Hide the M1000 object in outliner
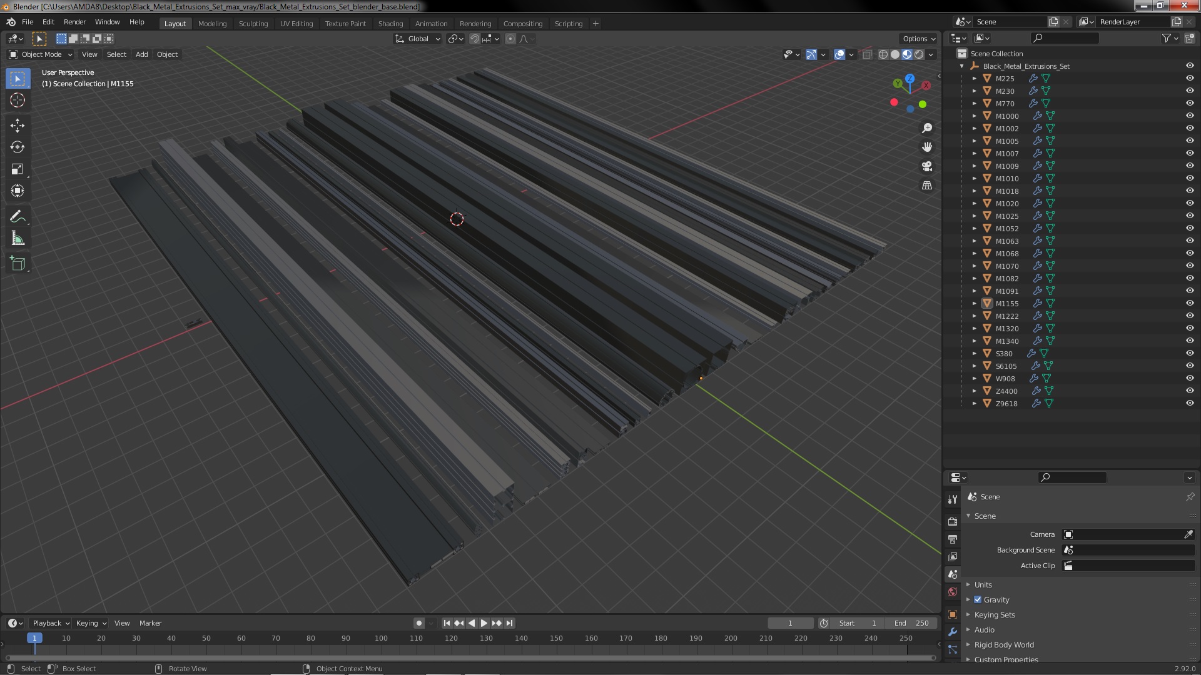The image size is (1201, 675). (x=1190, y=116)
